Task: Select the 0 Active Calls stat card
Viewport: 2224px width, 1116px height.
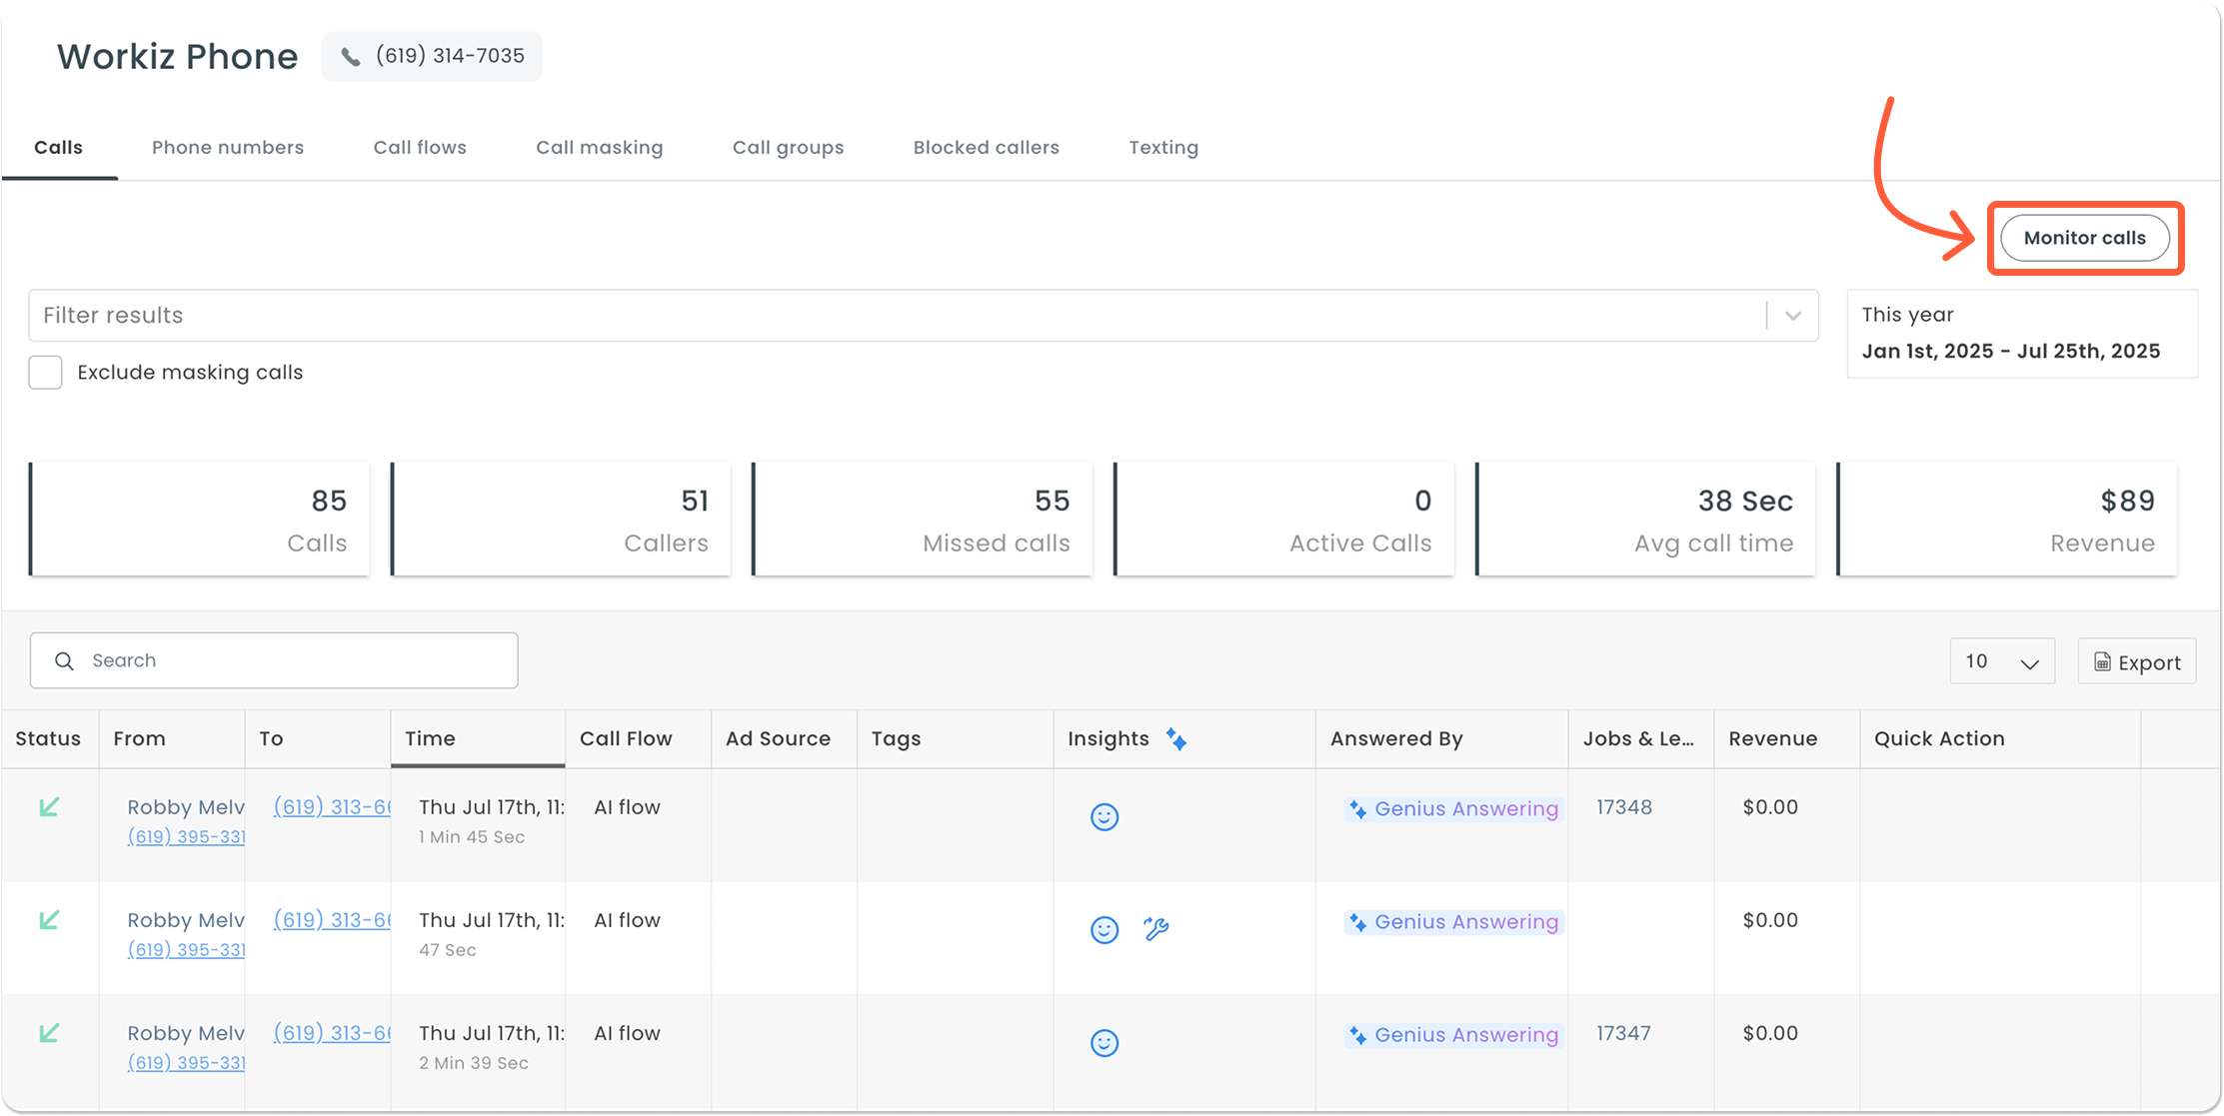Action: [x=1283, y=520]
